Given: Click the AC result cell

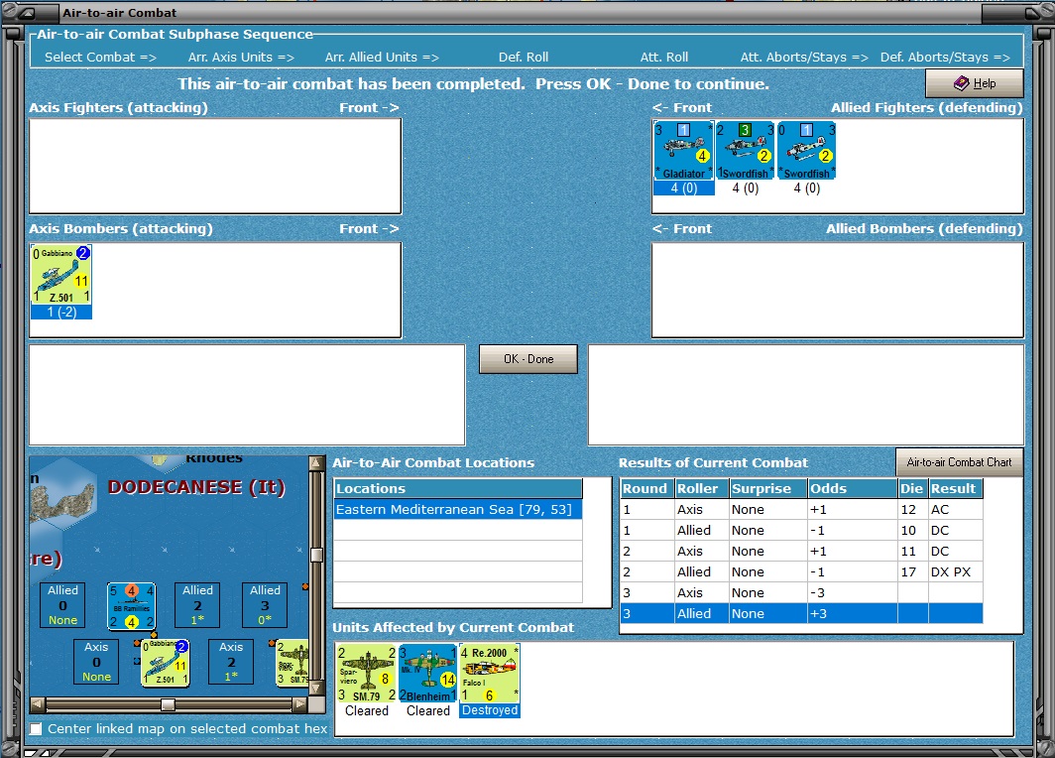Looking at the screenshot, I should point(956,510).
